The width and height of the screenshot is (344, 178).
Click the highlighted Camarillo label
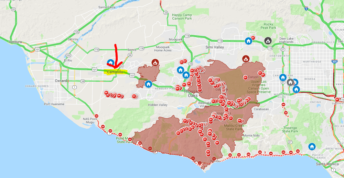[115, 72]
